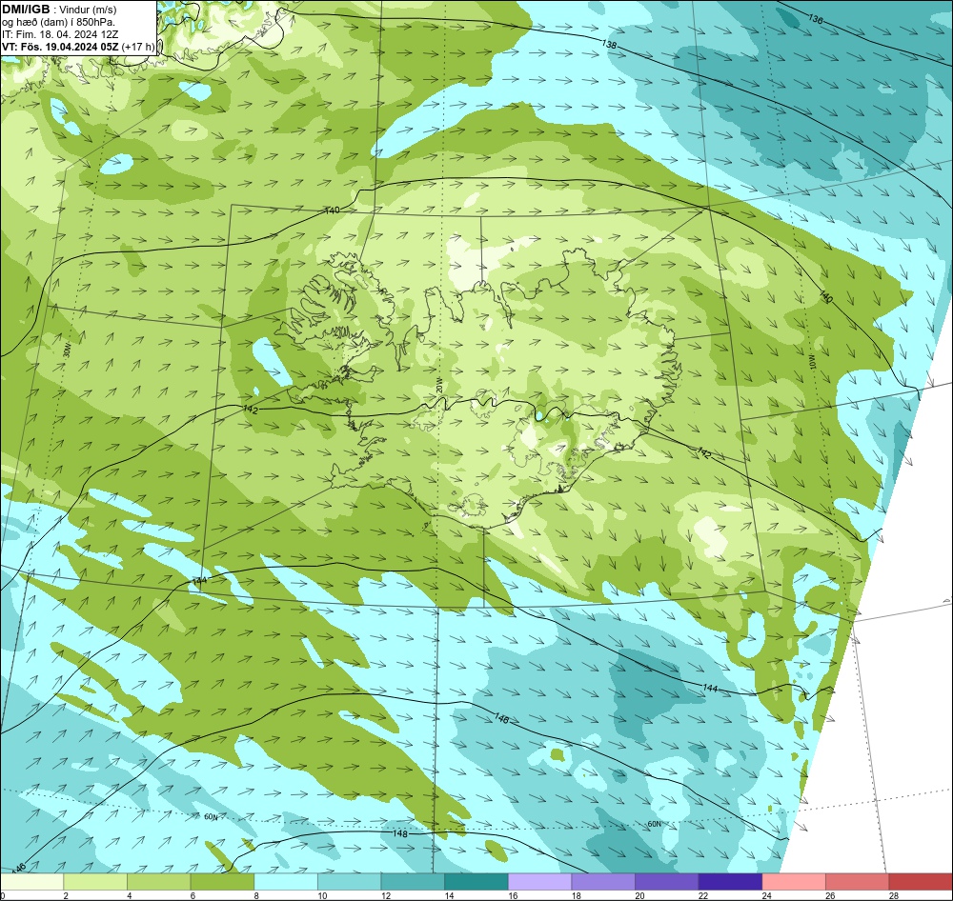Click the 'DMI/IGB : Vindur (m/s)' title text

(x=59, y=10)
